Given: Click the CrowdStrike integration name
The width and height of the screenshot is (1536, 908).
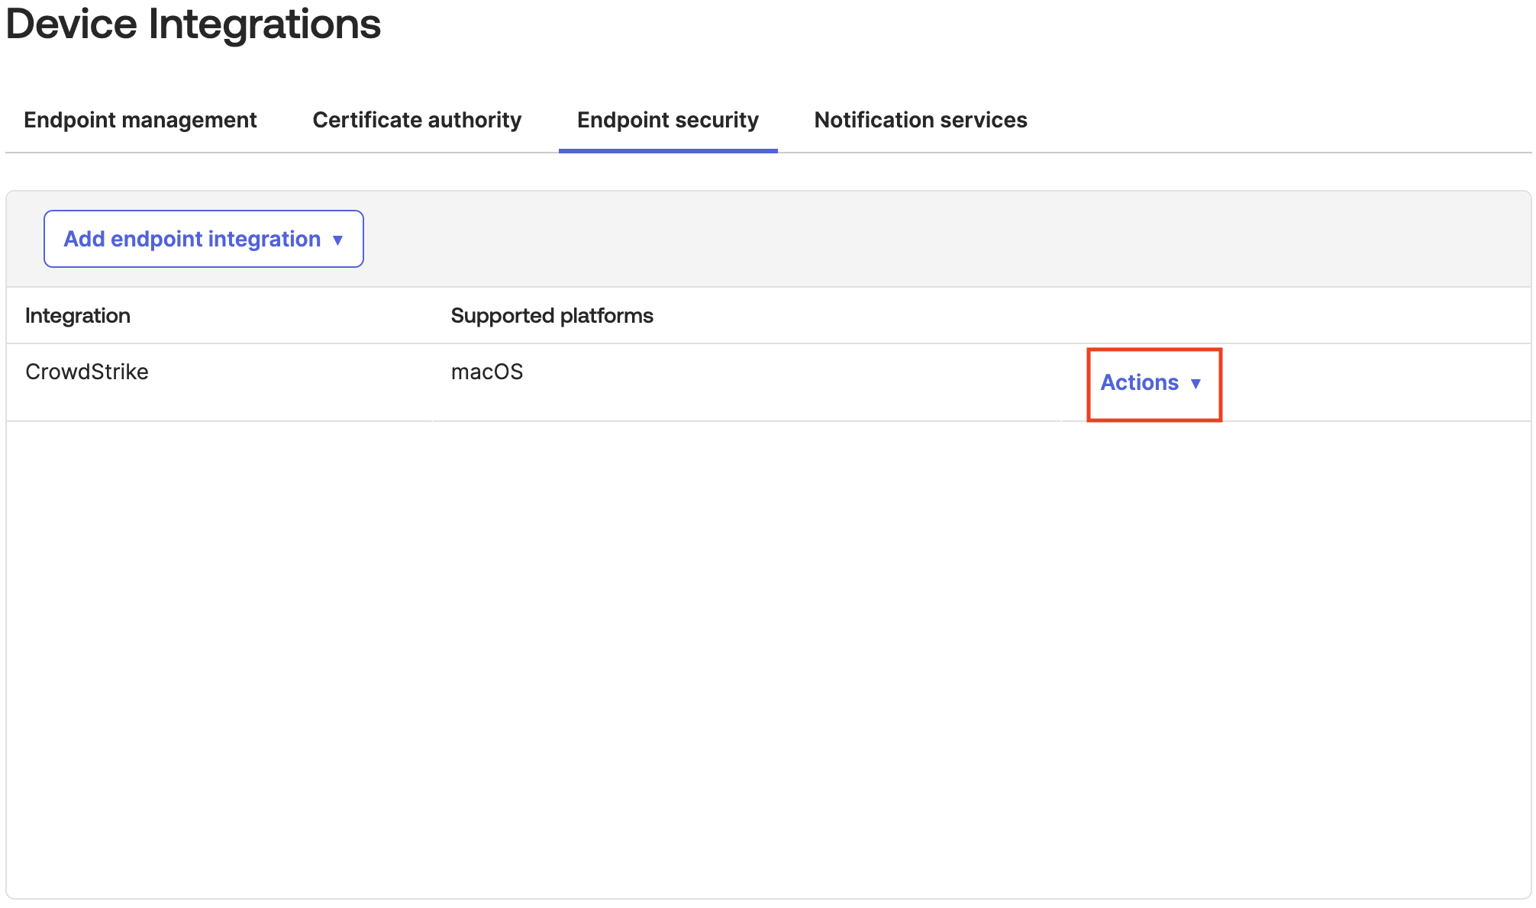Looking at the screenshot, I should [87, 372].
